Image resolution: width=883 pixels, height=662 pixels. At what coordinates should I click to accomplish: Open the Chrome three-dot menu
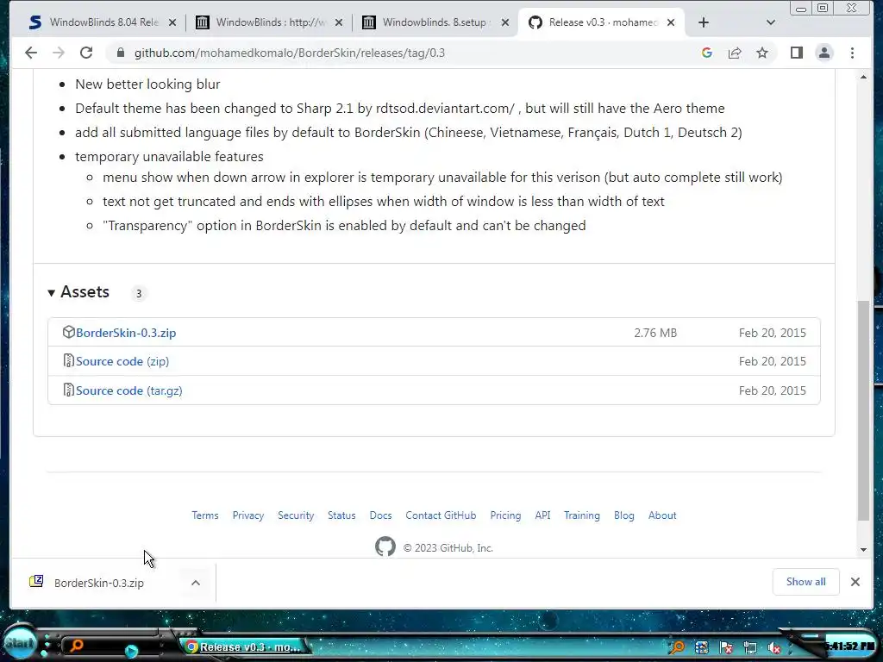pos(852,53)
